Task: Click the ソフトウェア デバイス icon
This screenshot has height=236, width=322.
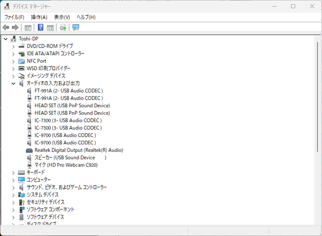Action: tap(21, 217)
